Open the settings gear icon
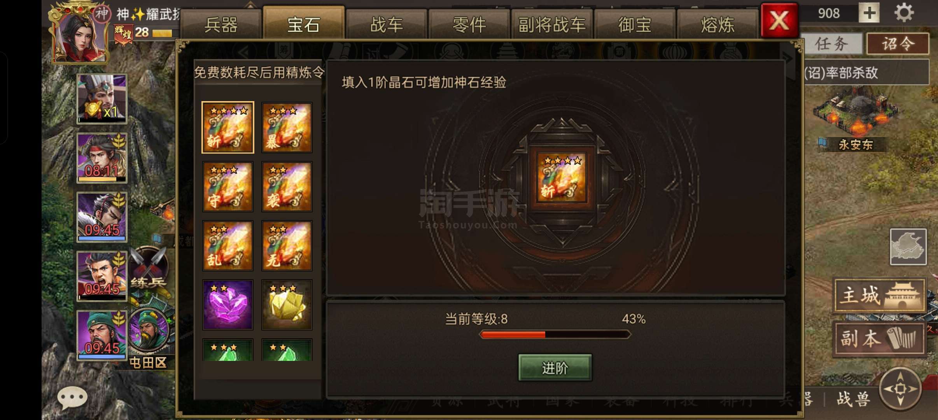 904,13
